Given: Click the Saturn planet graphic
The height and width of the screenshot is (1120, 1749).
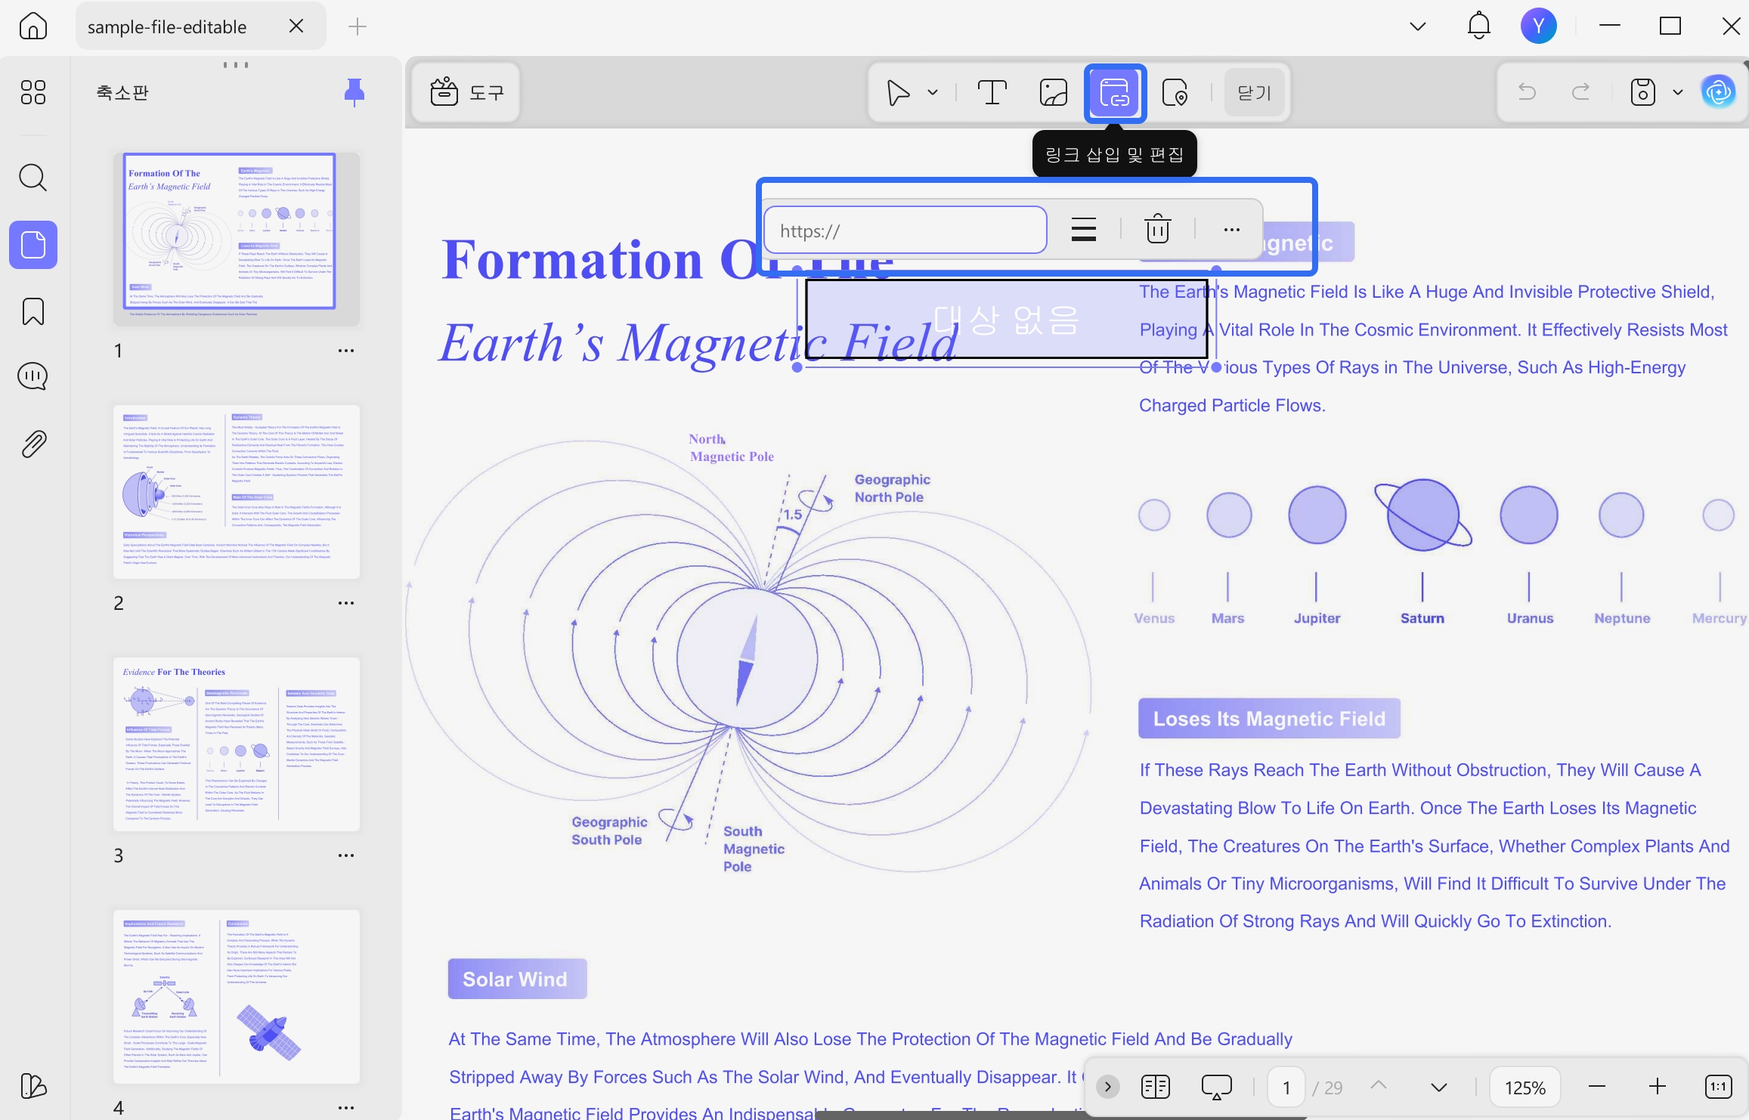Looking at the screenshot, I should (x=1422, y=515).
